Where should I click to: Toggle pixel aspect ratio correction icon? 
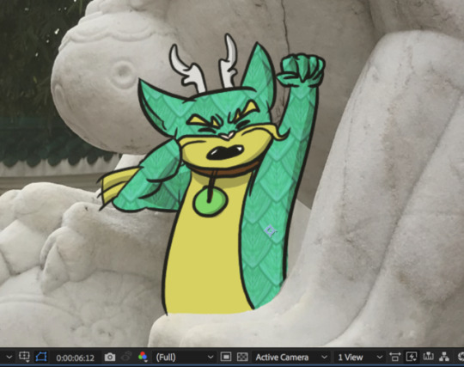pyautogui.click(x=394, y=357)
